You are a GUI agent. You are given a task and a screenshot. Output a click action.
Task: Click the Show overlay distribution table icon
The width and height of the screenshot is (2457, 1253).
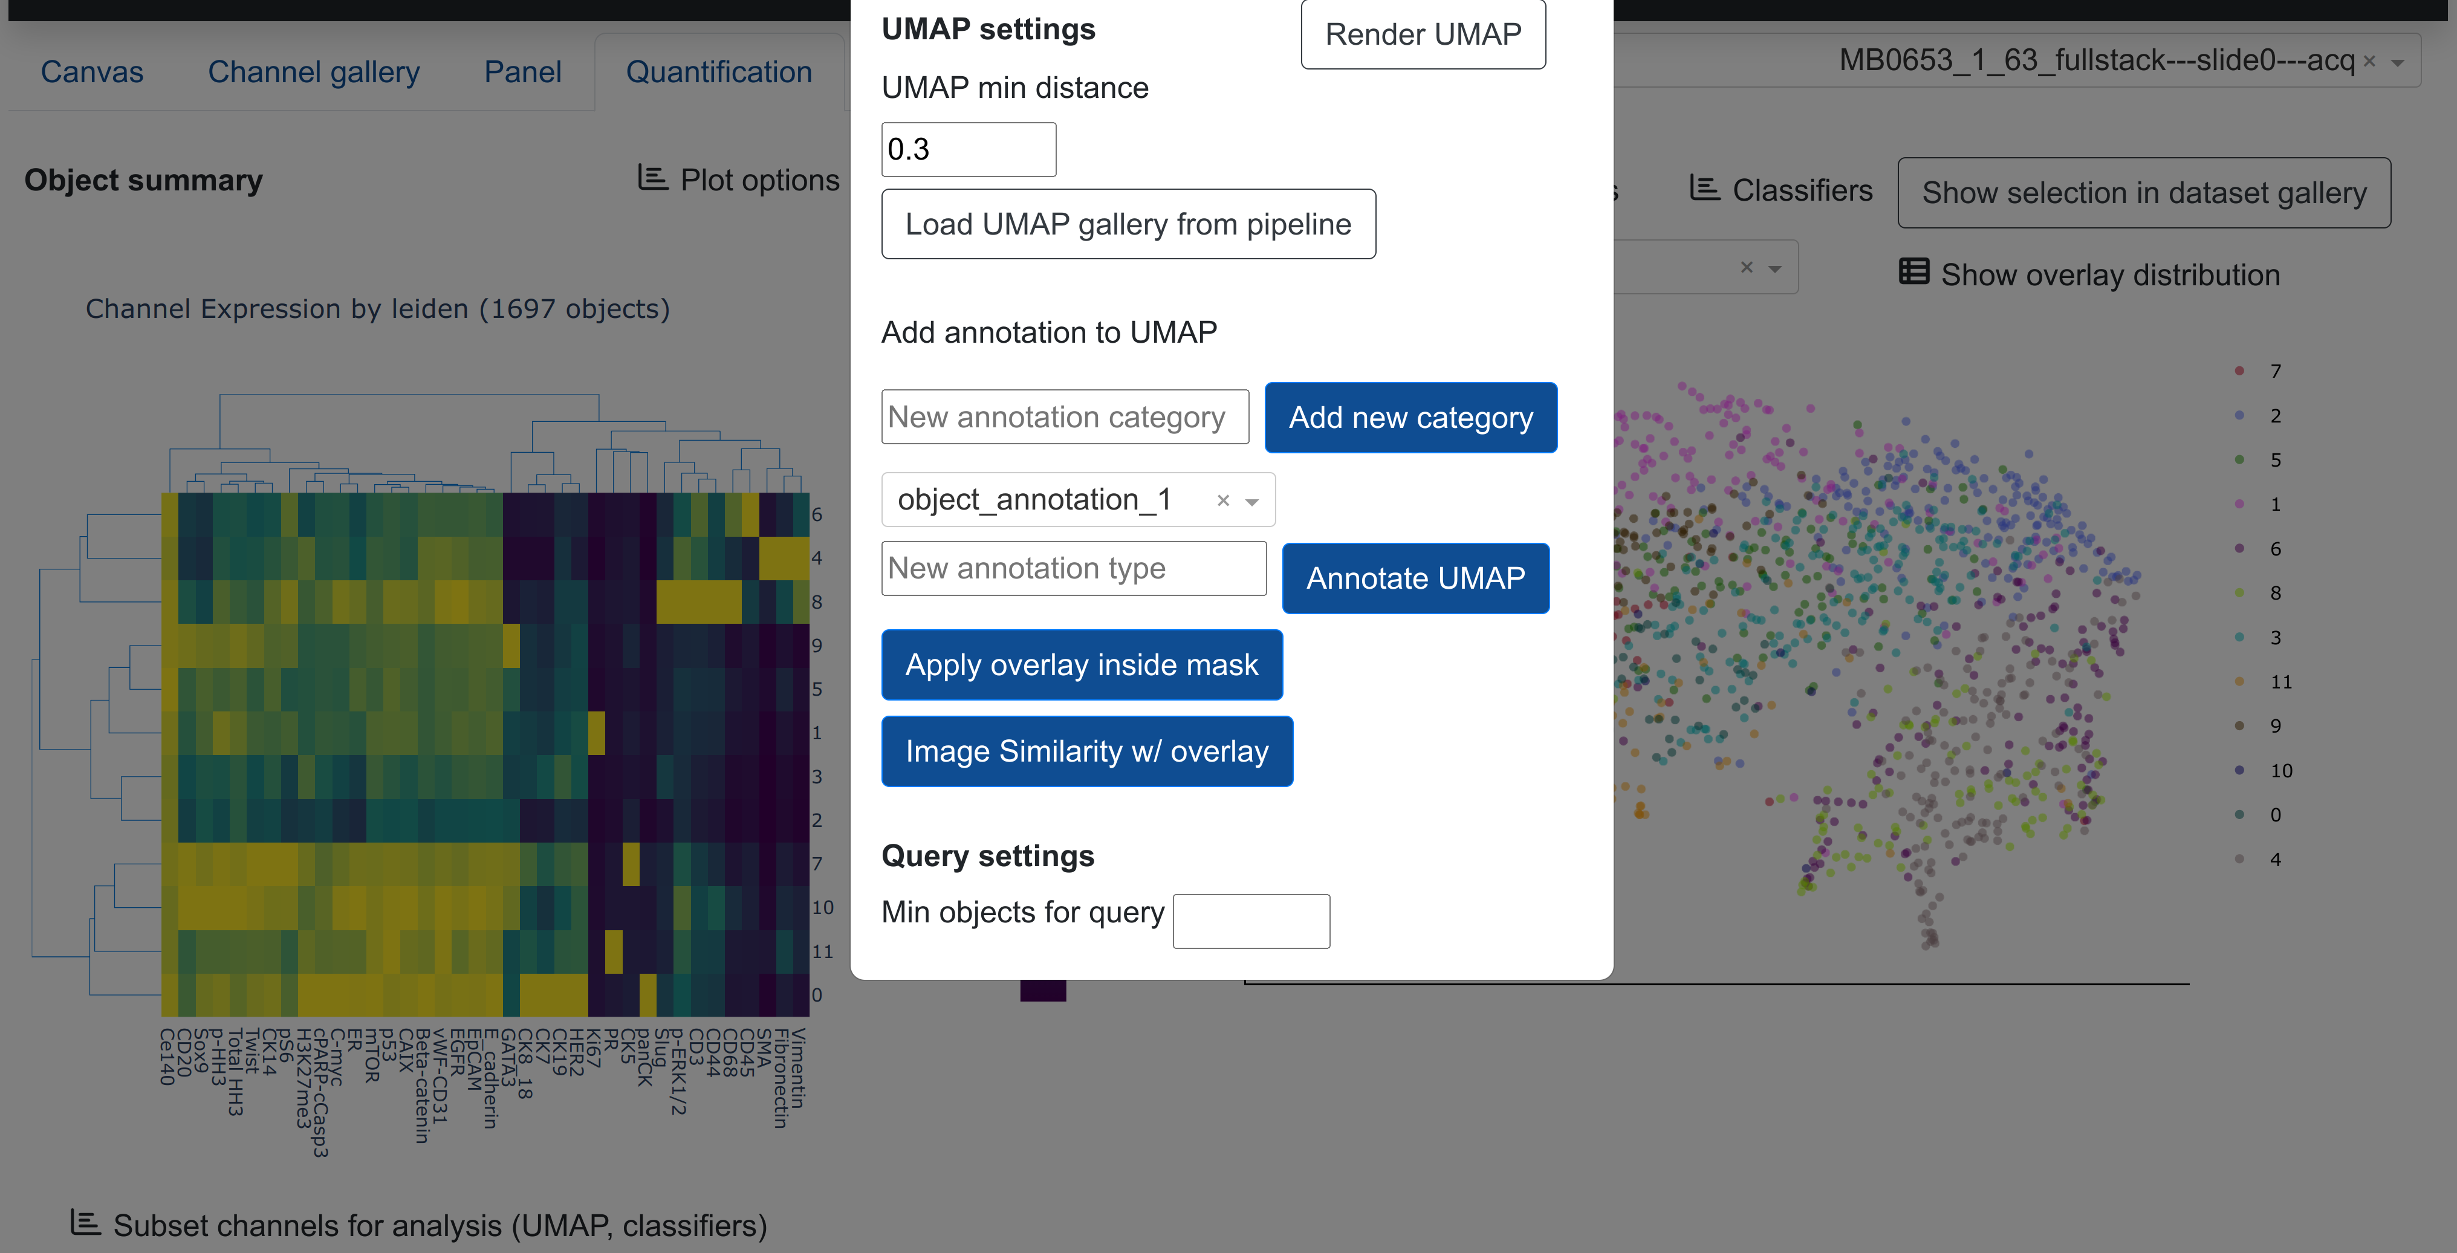1913,273
